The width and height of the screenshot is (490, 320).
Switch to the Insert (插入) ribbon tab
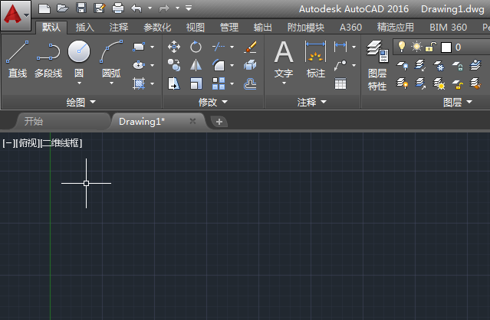85,28
